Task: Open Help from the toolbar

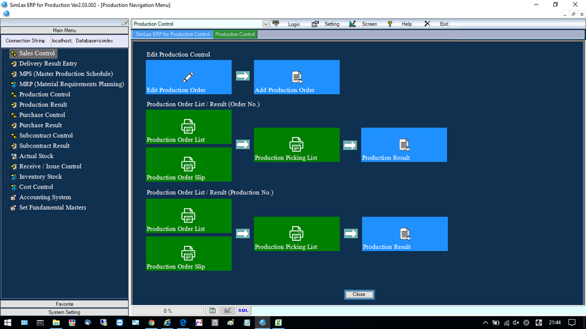Action: pos(406,24)
